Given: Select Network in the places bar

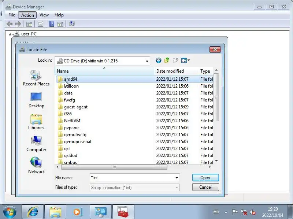Looking at the screenshot, I should [36, 165].
